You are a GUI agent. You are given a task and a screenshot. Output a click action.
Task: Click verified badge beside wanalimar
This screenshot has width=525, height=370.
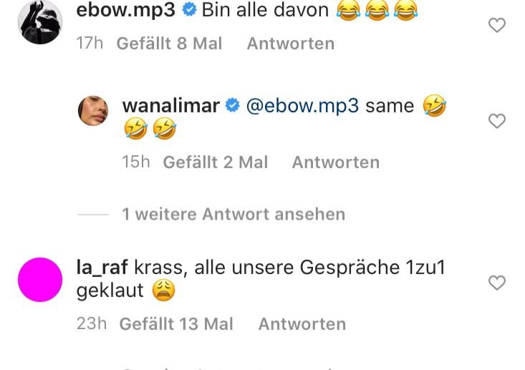coord(233,106)
